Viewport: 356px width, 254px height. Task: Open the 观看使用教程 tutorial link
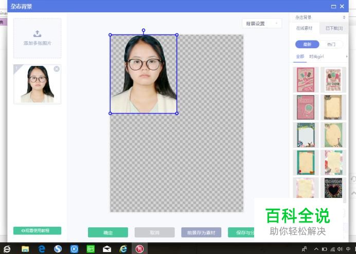tap(37, 231)
